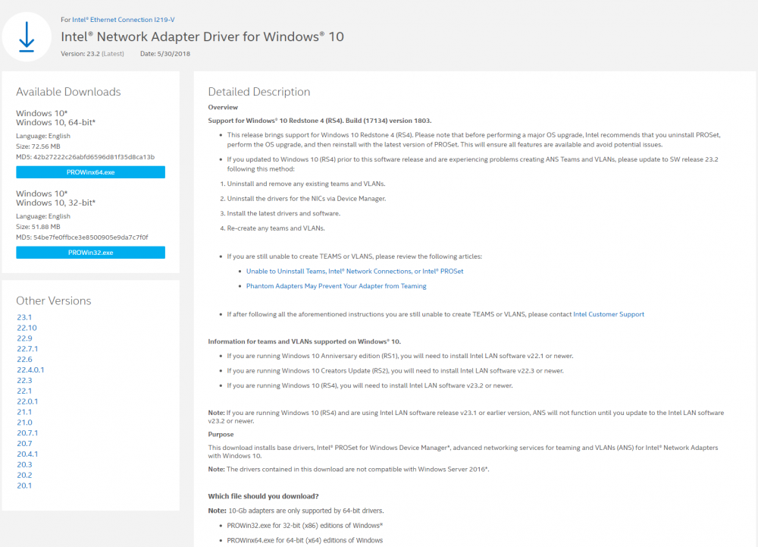
Task: Open version 21.0 link
Action: pos(24,423)
